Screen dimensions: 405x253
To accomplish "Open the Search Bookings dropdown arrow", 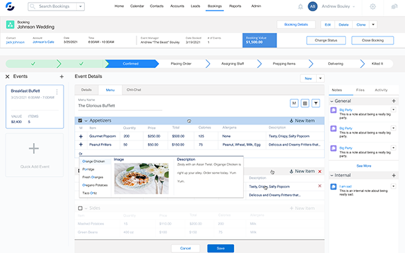I will [81, 7].
